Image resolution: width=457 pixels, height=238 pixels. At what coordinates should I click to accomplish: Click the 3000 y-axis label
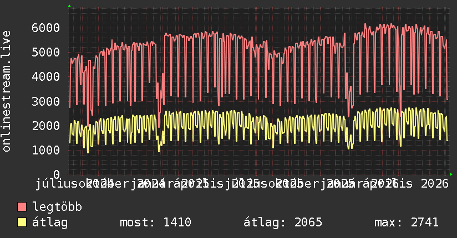(46, 101)
